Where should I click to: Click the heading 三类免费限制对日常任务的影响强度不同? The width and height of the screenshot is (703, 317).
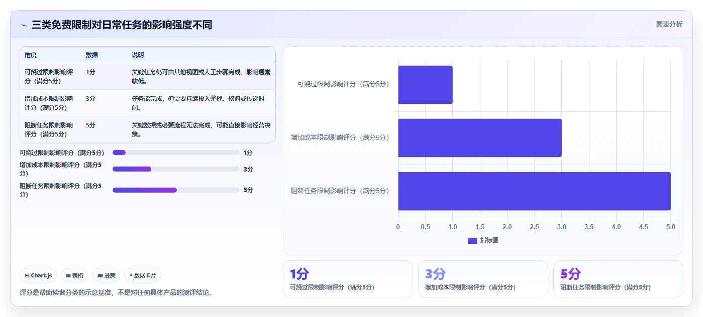pos(122,25)
